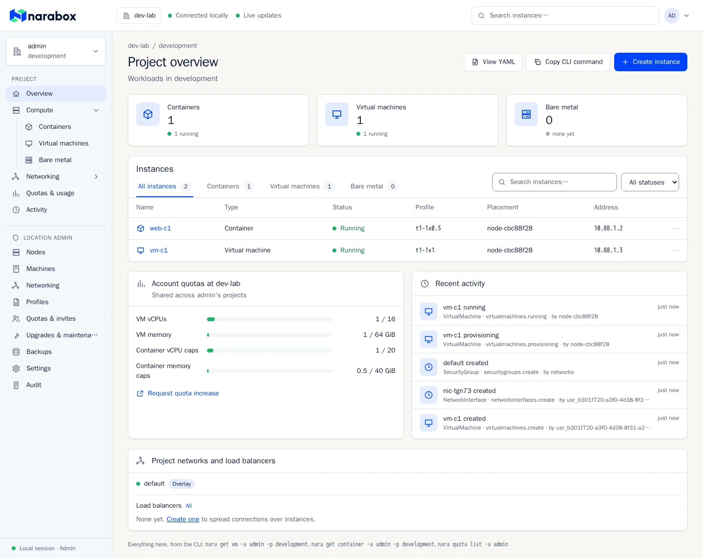The image size is (703, 558).
Task: Click the Overlay badge on default network
Action: coord(182,484)
